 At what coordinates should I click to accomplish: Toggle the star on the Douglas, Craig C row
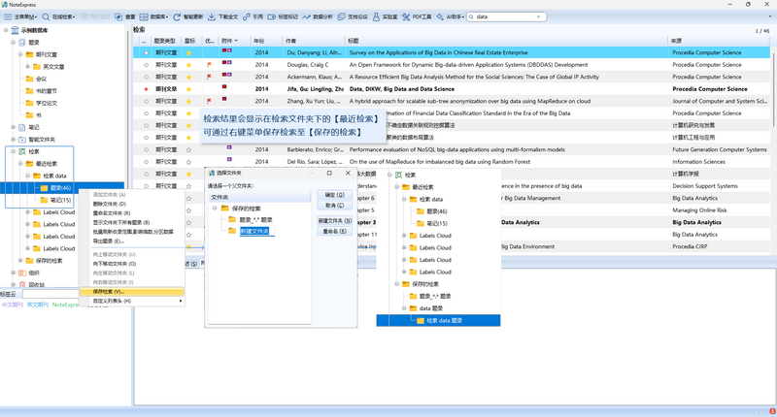coord(188,65)
